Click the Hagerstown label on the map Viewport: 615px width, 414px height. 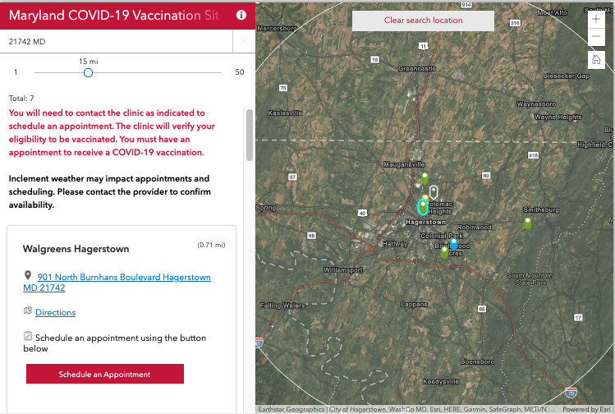425,222
